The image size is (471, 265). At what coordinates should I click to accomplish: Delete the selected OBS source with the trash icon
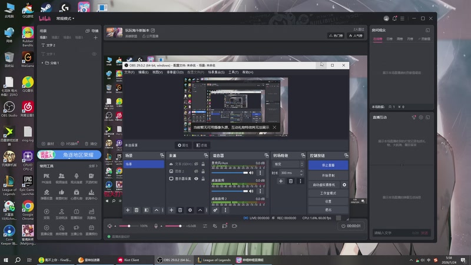pyautogui.click(x=180, y=210)
